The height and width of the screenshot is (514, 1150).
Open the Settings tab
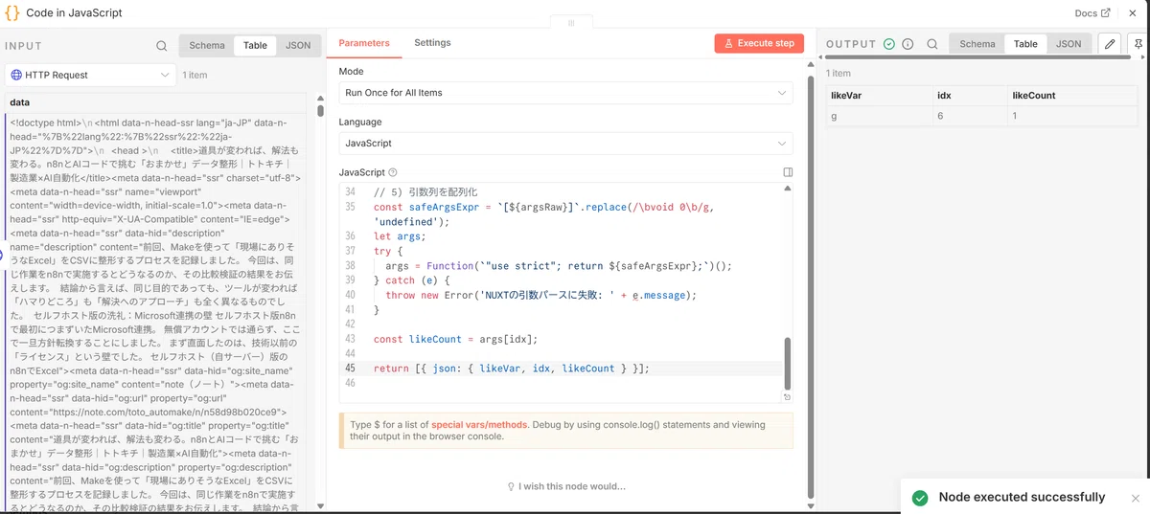(x=432, y=43)
